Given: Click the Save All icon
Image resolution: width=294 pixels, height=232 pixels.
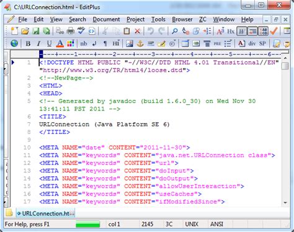Looking at the screenshot, I should click(x=47, y=31).
